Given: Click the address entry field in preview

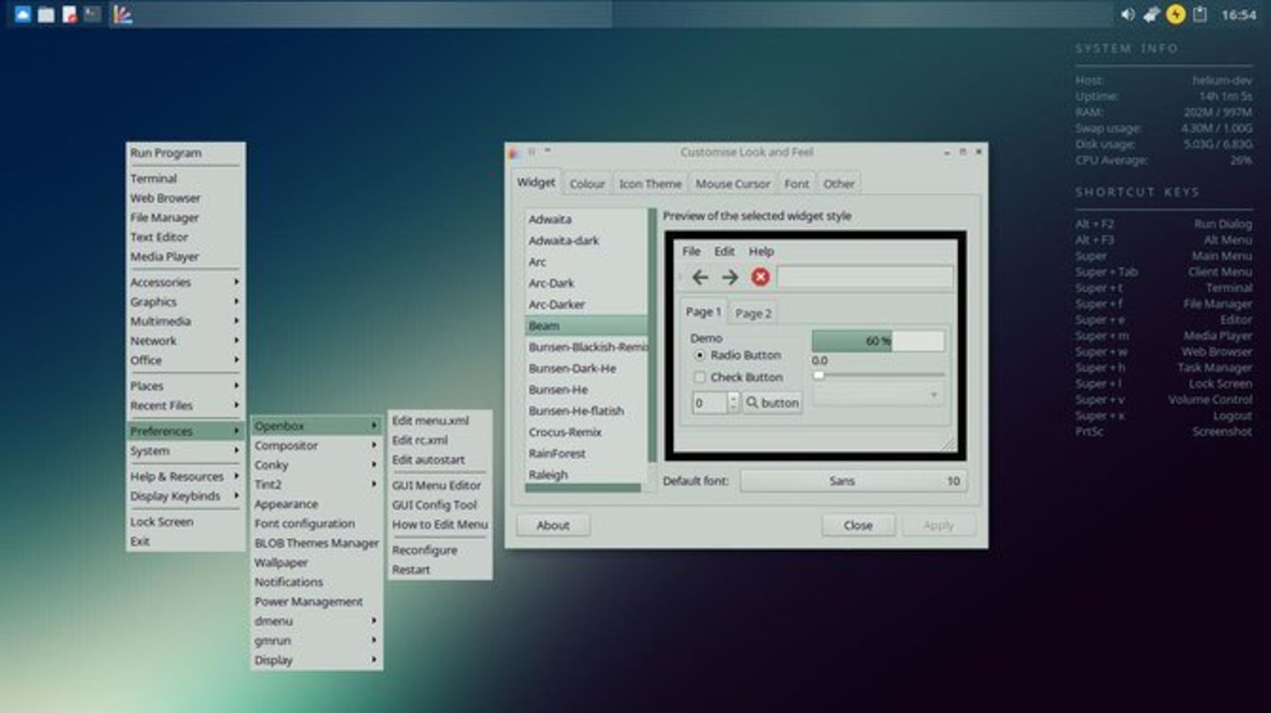Looking at the screenshot, I should (x=865, y=277).
